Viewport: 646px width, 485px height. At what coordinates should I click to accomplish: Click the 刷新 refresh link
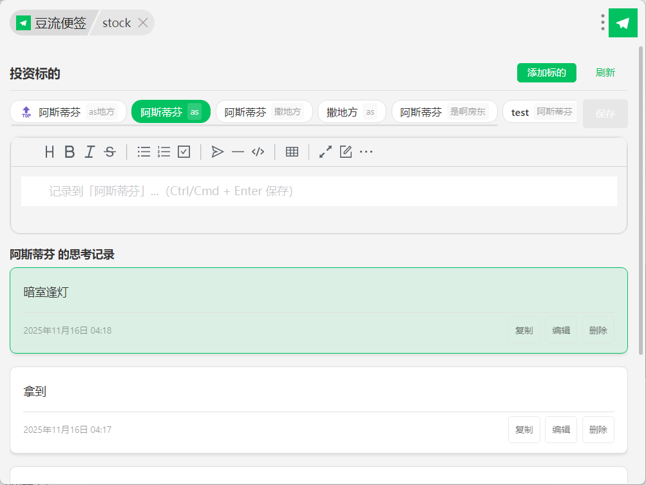pyautogui.click(x=605, y=73)
